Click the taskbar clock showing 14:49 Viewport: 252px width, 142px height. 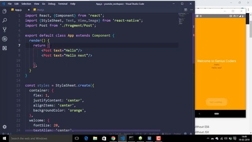coord(244,138)
